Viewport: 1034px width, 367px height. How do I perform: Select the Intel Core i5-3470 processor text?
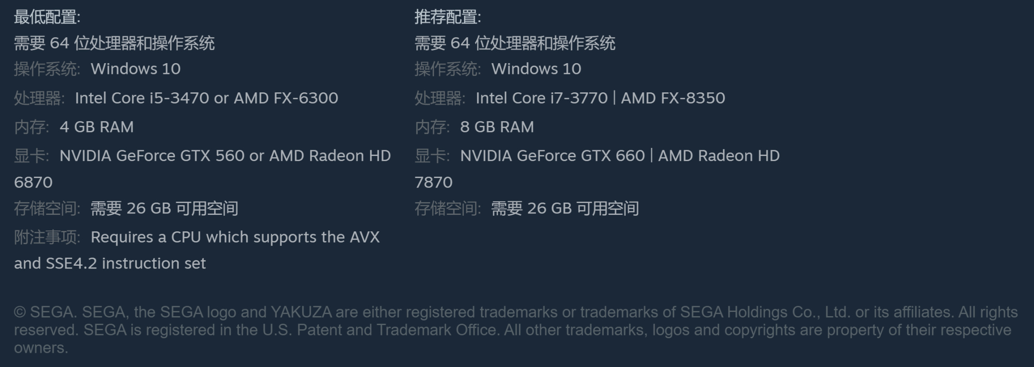coord(142,98)
